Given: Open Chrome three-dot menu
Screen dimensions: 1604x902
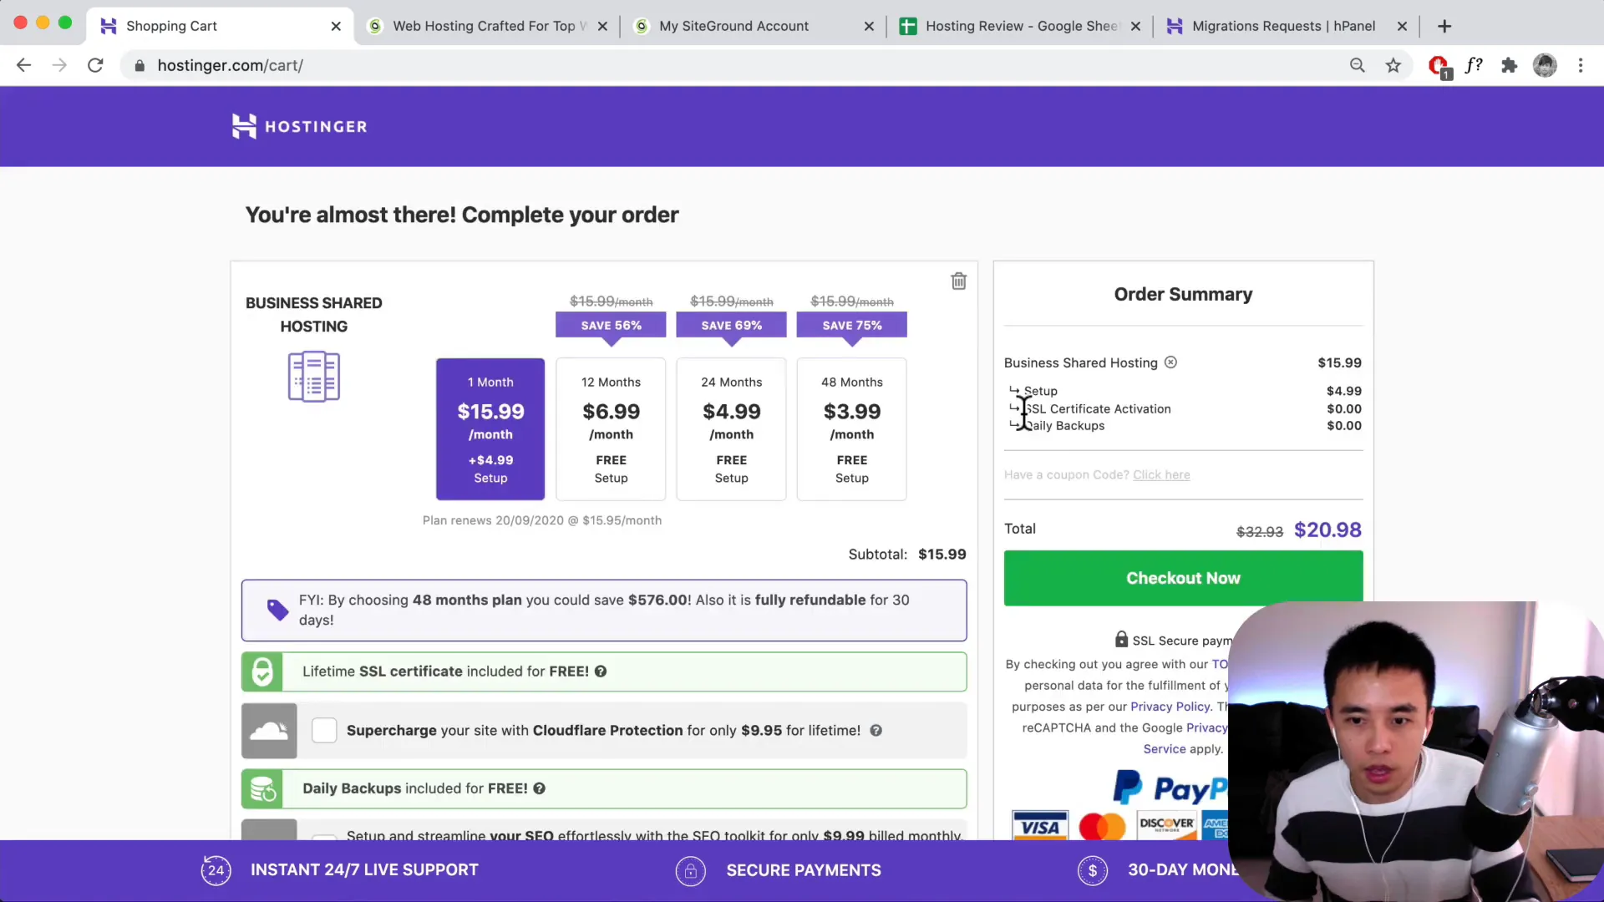Looking at the screenshot, I should [x=1581, y=65].
